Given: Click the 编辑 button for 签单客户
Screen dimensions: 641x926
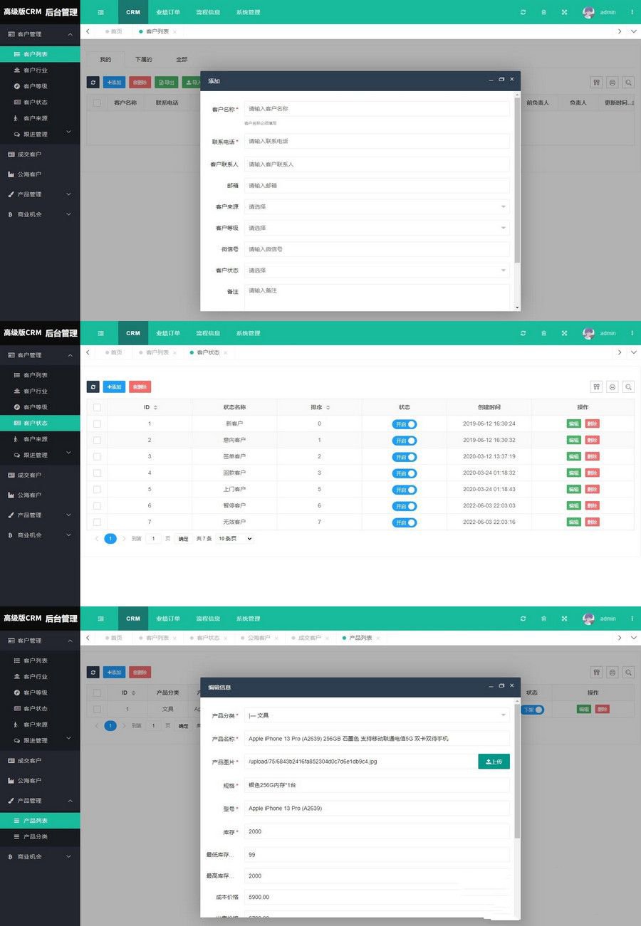Looking at the screenshot, I should pos(573,456).
